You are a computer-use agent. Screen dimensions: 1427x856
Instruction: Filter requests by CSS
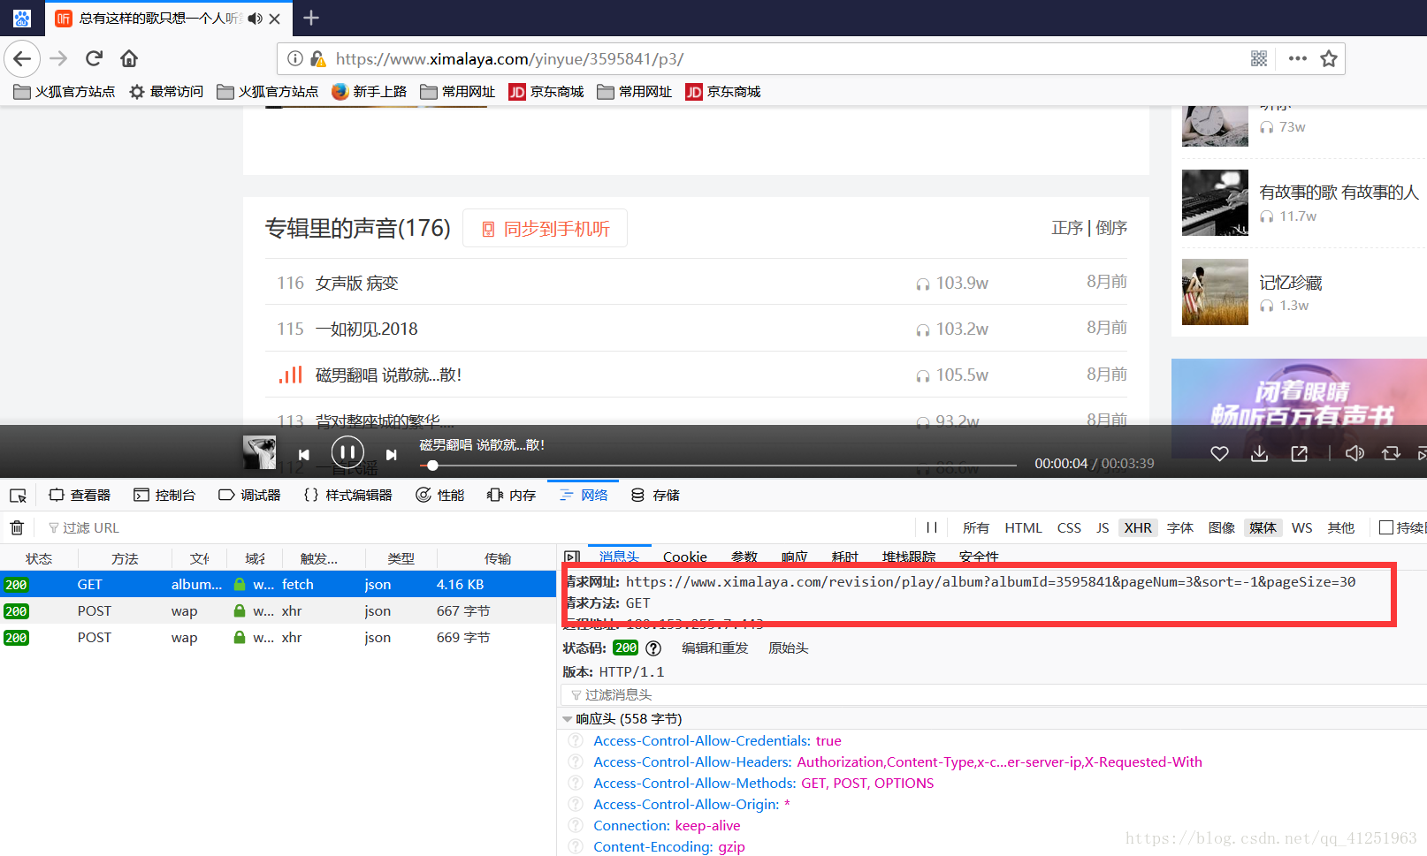point(1069,527)
